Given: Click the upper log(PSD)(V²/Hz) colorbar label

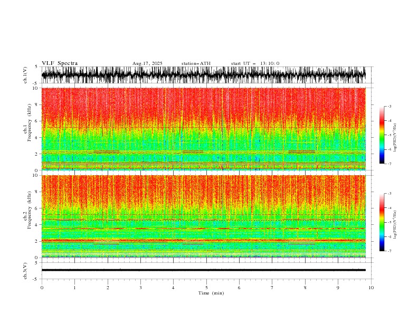Looking at the screenshot, I should (x=395, y=138).
